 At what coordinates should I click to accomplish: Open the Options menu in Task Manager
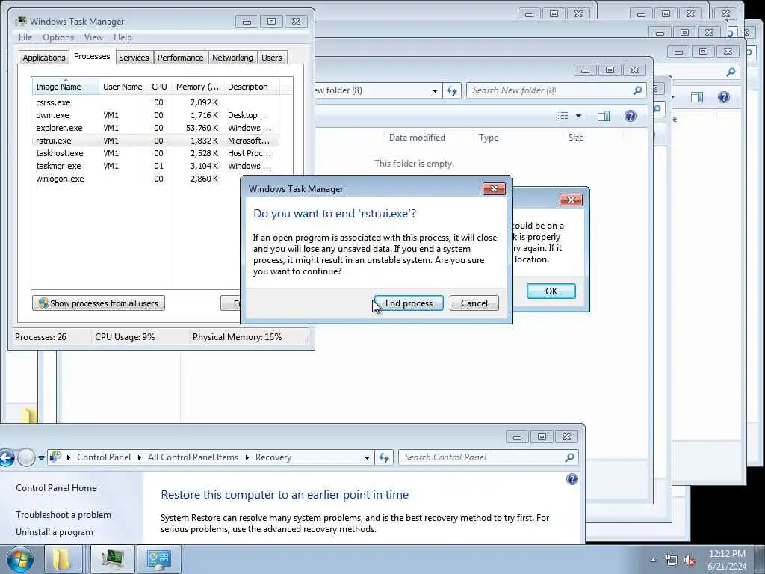point(58,37)
